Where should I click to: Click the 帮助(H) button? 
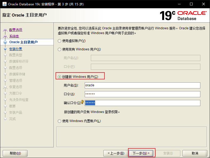[15, 153]
